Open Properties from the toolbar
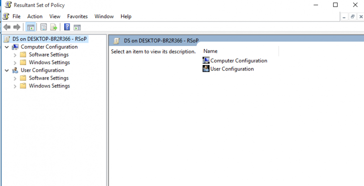Viewport: 364px width, 186px height. coord(43,27)
